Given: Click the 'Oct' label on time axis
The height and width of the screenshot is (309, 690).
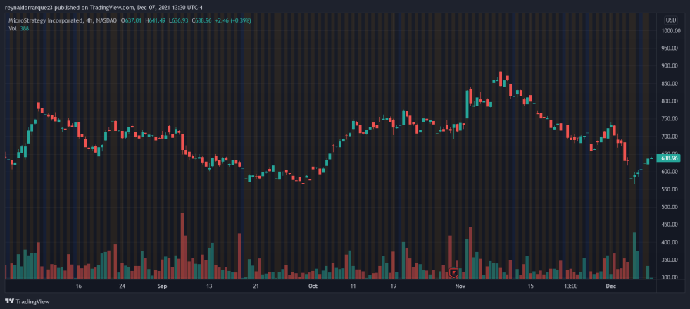Looking at the screenshot, I should 313,286.
